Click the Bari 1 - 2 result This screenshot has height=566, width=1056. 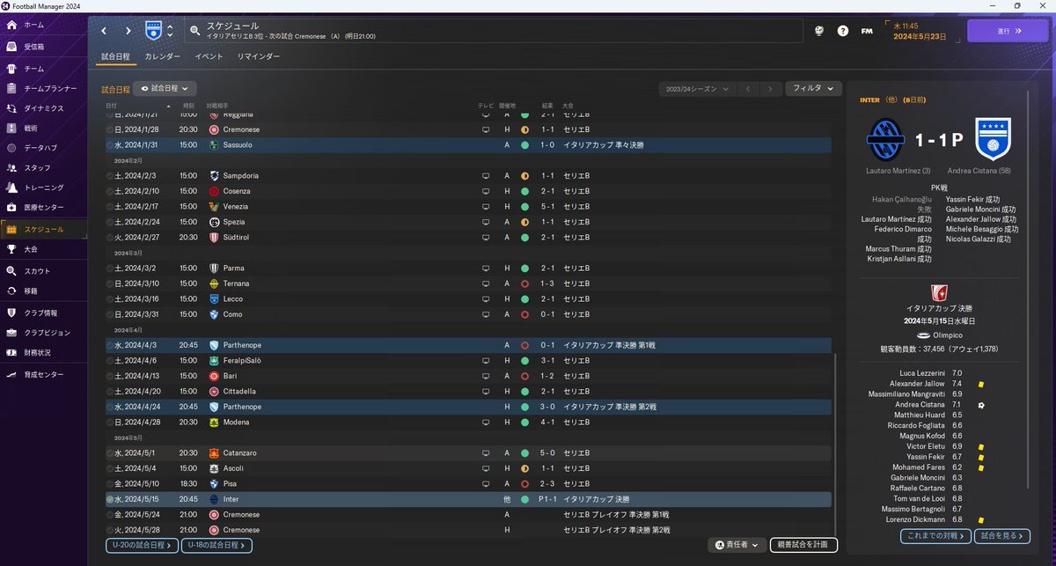[x=547, y=376]
